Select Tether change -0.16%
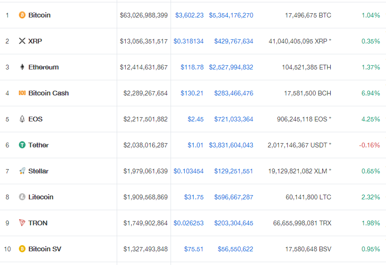The image size is (386, 265). point(369,145)
